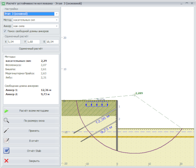
Task: Click the Word icon for Отчёт Stab
Action: (6, 150)
